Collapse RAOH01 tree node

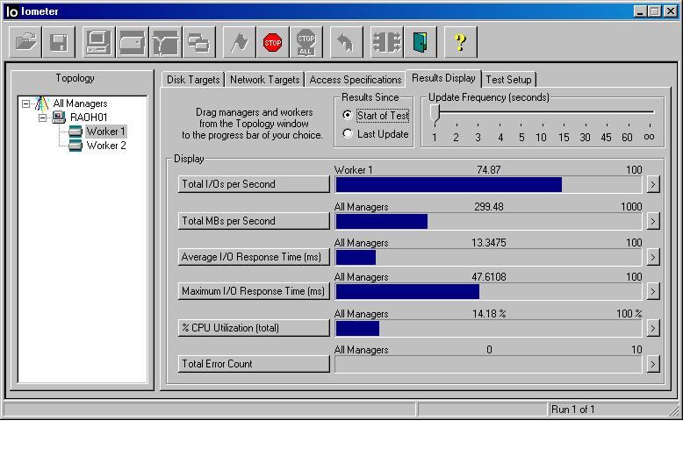(42, 118)
